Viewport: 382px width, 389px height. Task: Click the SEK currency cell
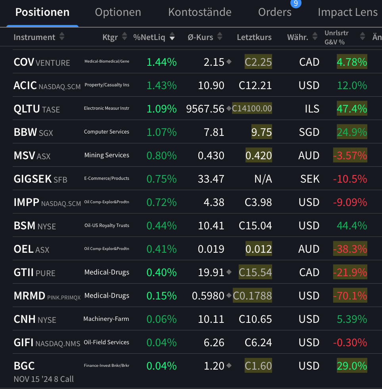[310, 179]
